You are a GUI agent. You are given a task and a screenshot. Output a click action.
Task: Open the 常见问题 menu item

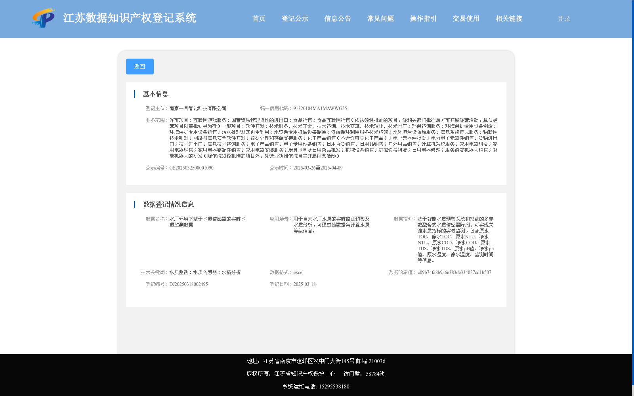(380, 19)
